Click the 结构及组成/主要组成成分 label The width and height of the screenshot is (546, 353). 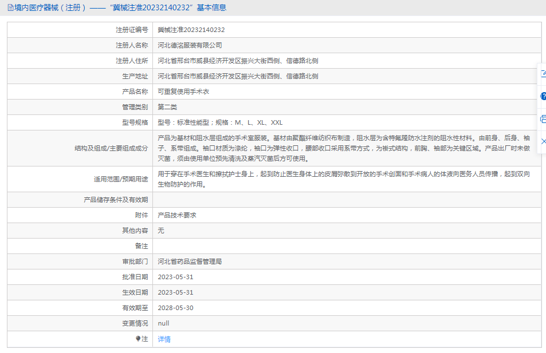tap(111, 148)
